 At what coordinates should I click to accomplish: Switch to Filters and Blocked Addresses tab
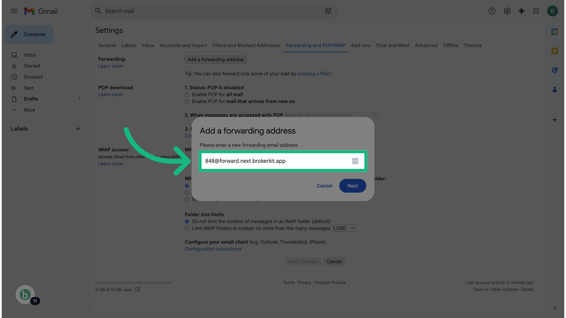[x=246, y=45]
